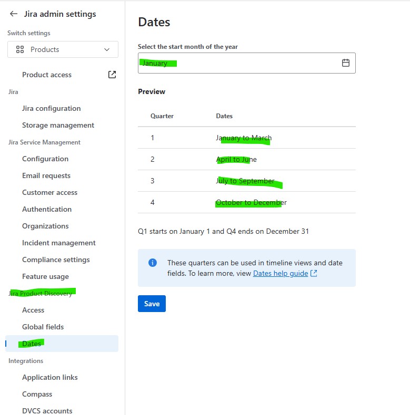410x415 pixels.
Task: Click the 'Q1 starts on January 1' summary text
Action: [223, 231]
